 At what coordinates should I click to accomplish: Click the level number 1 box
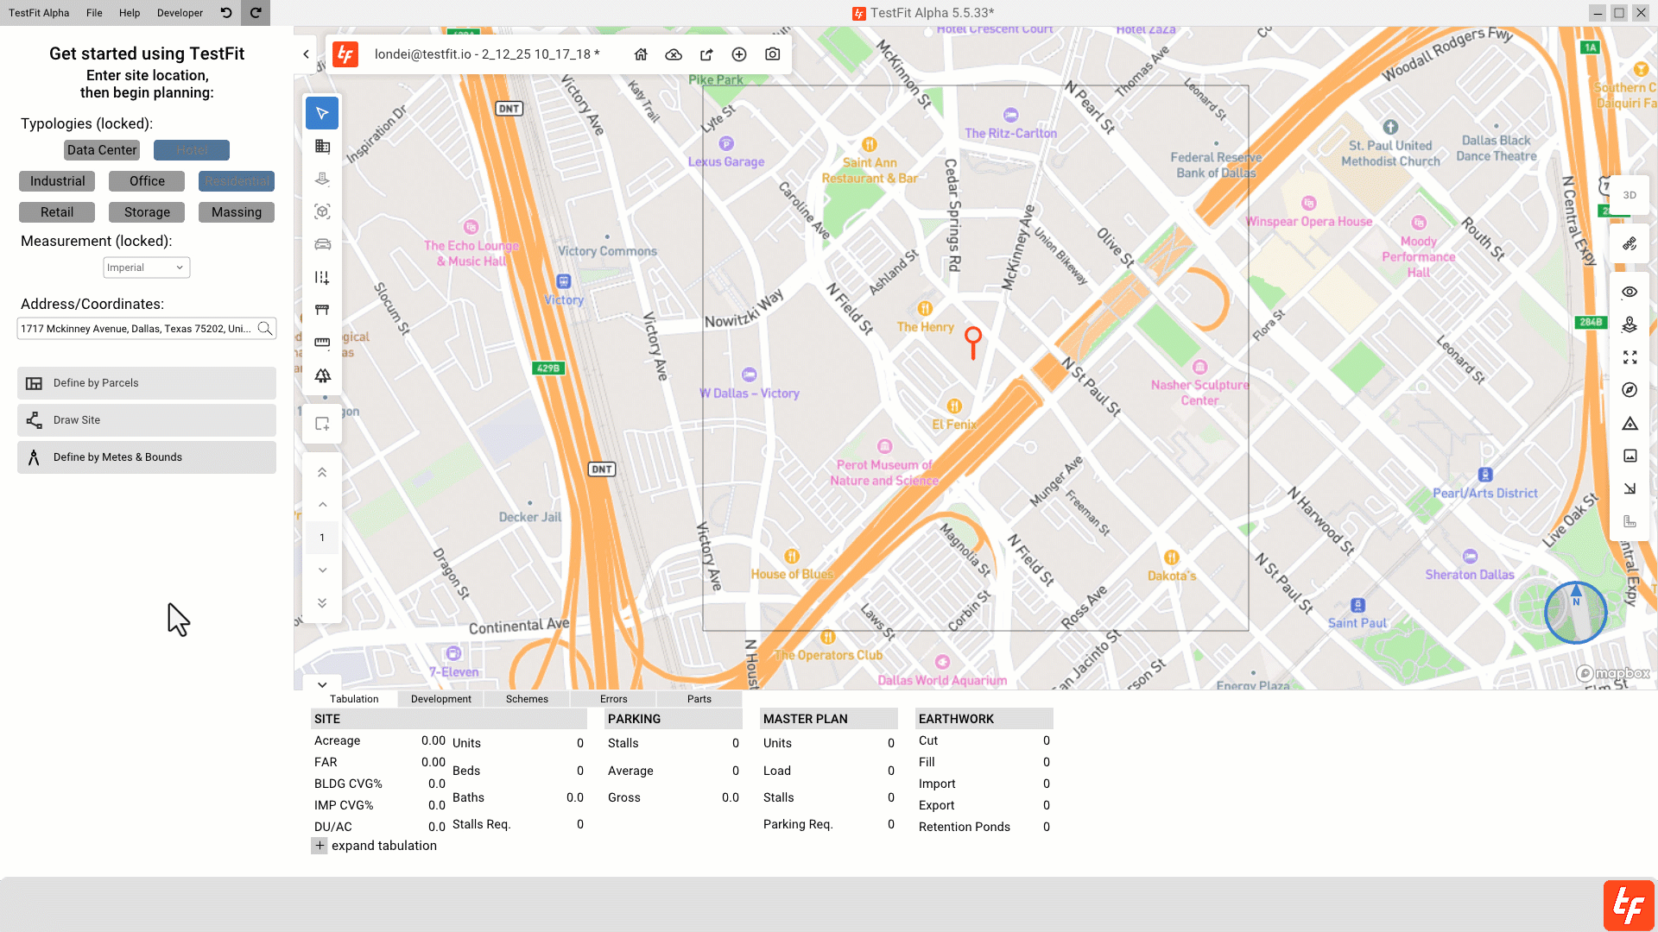point(322,538)
